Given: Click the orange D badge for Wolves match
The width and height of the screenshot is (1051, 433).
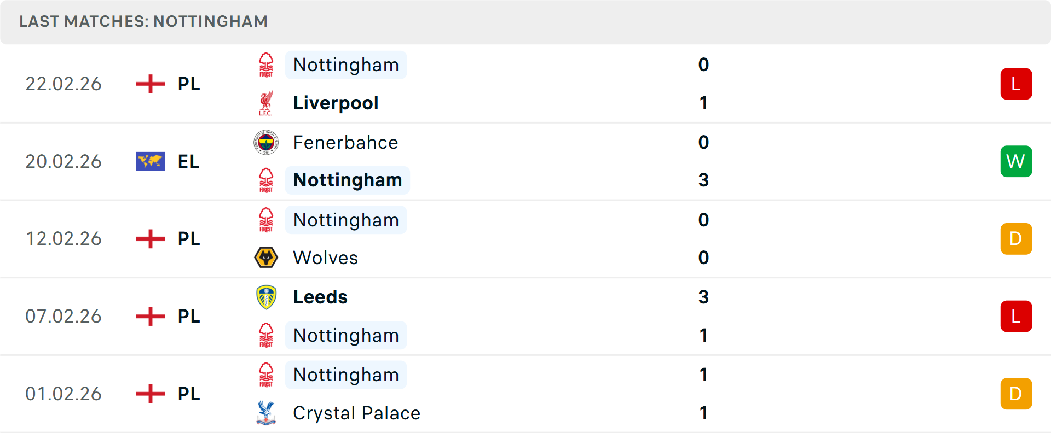Looking at the screenshot, I should [x=1016, y=239].
